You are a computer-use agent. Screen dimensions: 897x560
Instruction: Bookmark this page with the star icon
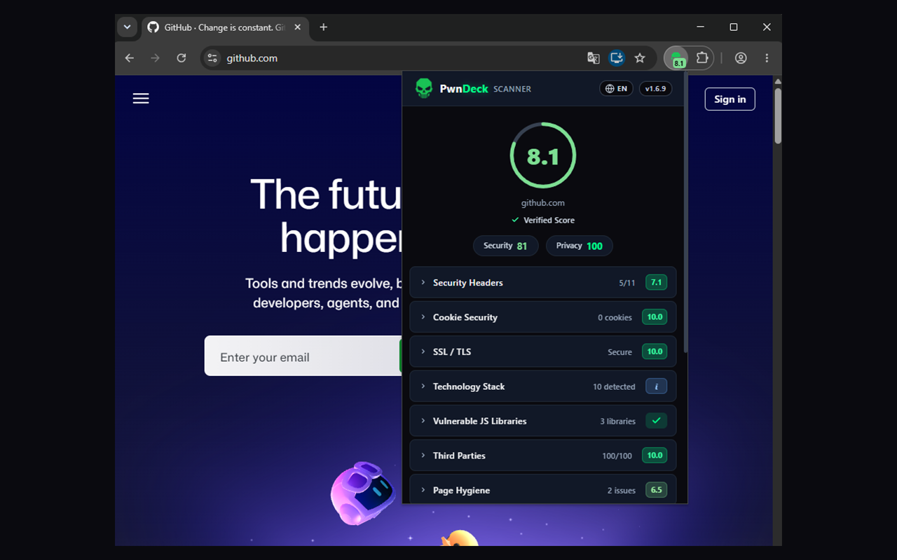640,58
